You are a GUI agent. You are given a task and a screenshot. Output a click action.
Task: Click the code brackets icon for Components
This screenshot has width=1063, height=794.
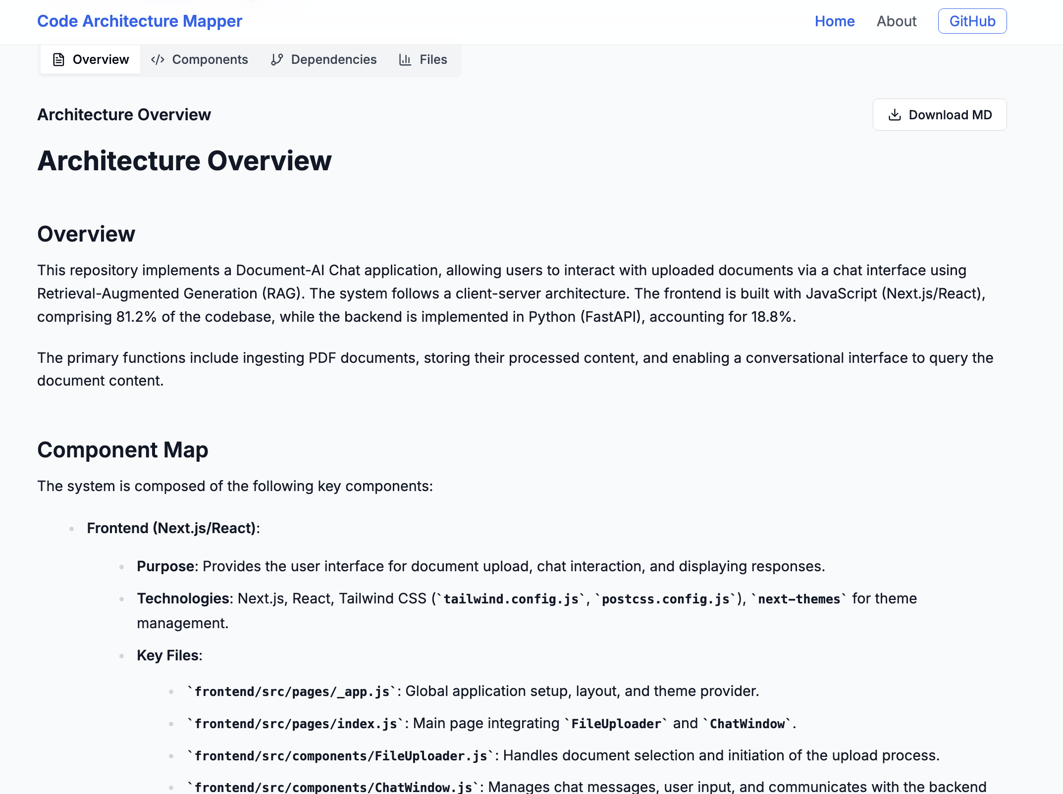point(158,59)
